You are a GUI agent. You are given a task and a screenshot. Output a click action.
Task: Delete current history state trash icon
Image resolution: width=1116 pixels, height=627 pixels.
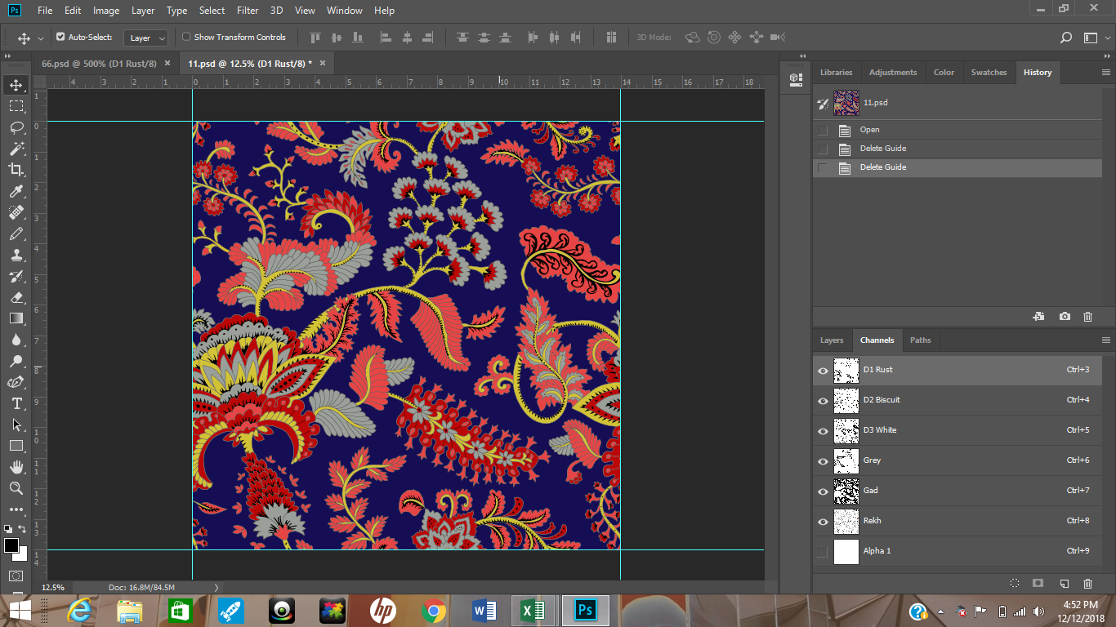(x=1087, y=316)
